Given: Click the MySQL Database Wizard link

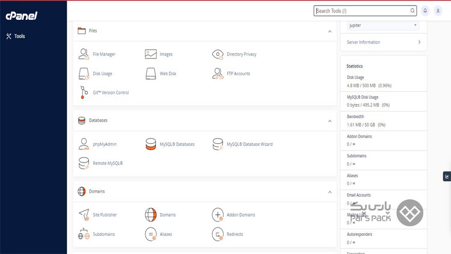Looking at the screenshot, I should 250,144.
